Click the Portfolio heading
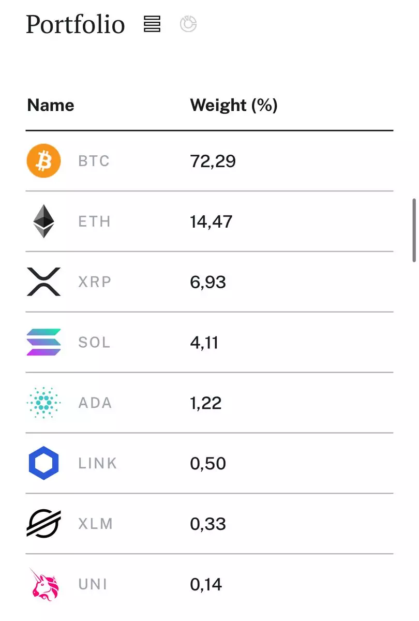 76,24
